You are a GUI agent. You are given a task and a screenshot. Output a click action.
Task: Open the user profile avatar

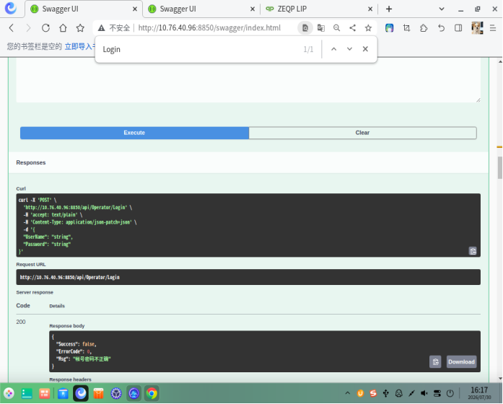[x=477, y=28]
